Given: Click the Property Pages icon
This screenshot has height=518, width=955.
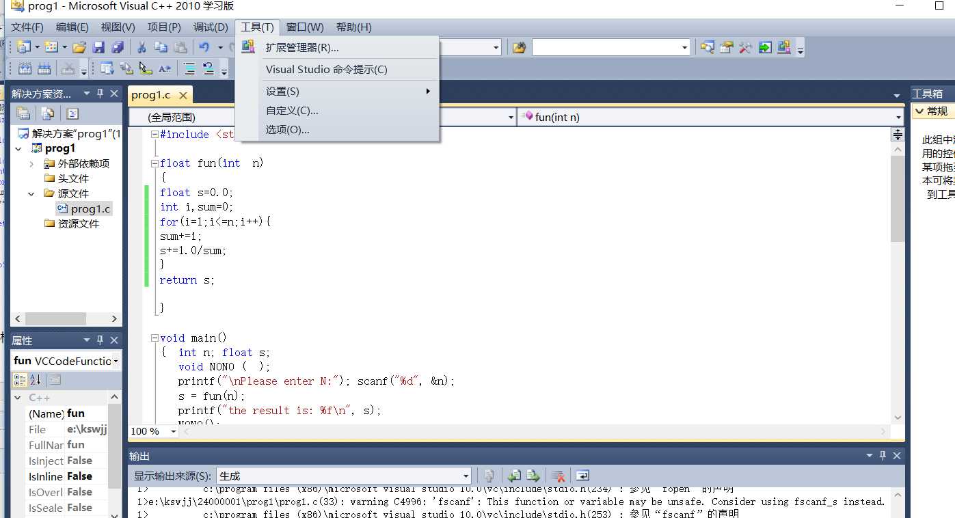Looking at the screenshot, I should (x=55, y=380).
